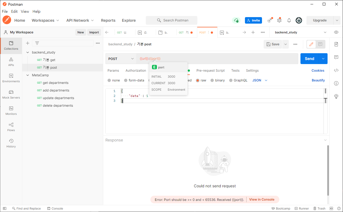Open tab options three-dot menu

263,32
